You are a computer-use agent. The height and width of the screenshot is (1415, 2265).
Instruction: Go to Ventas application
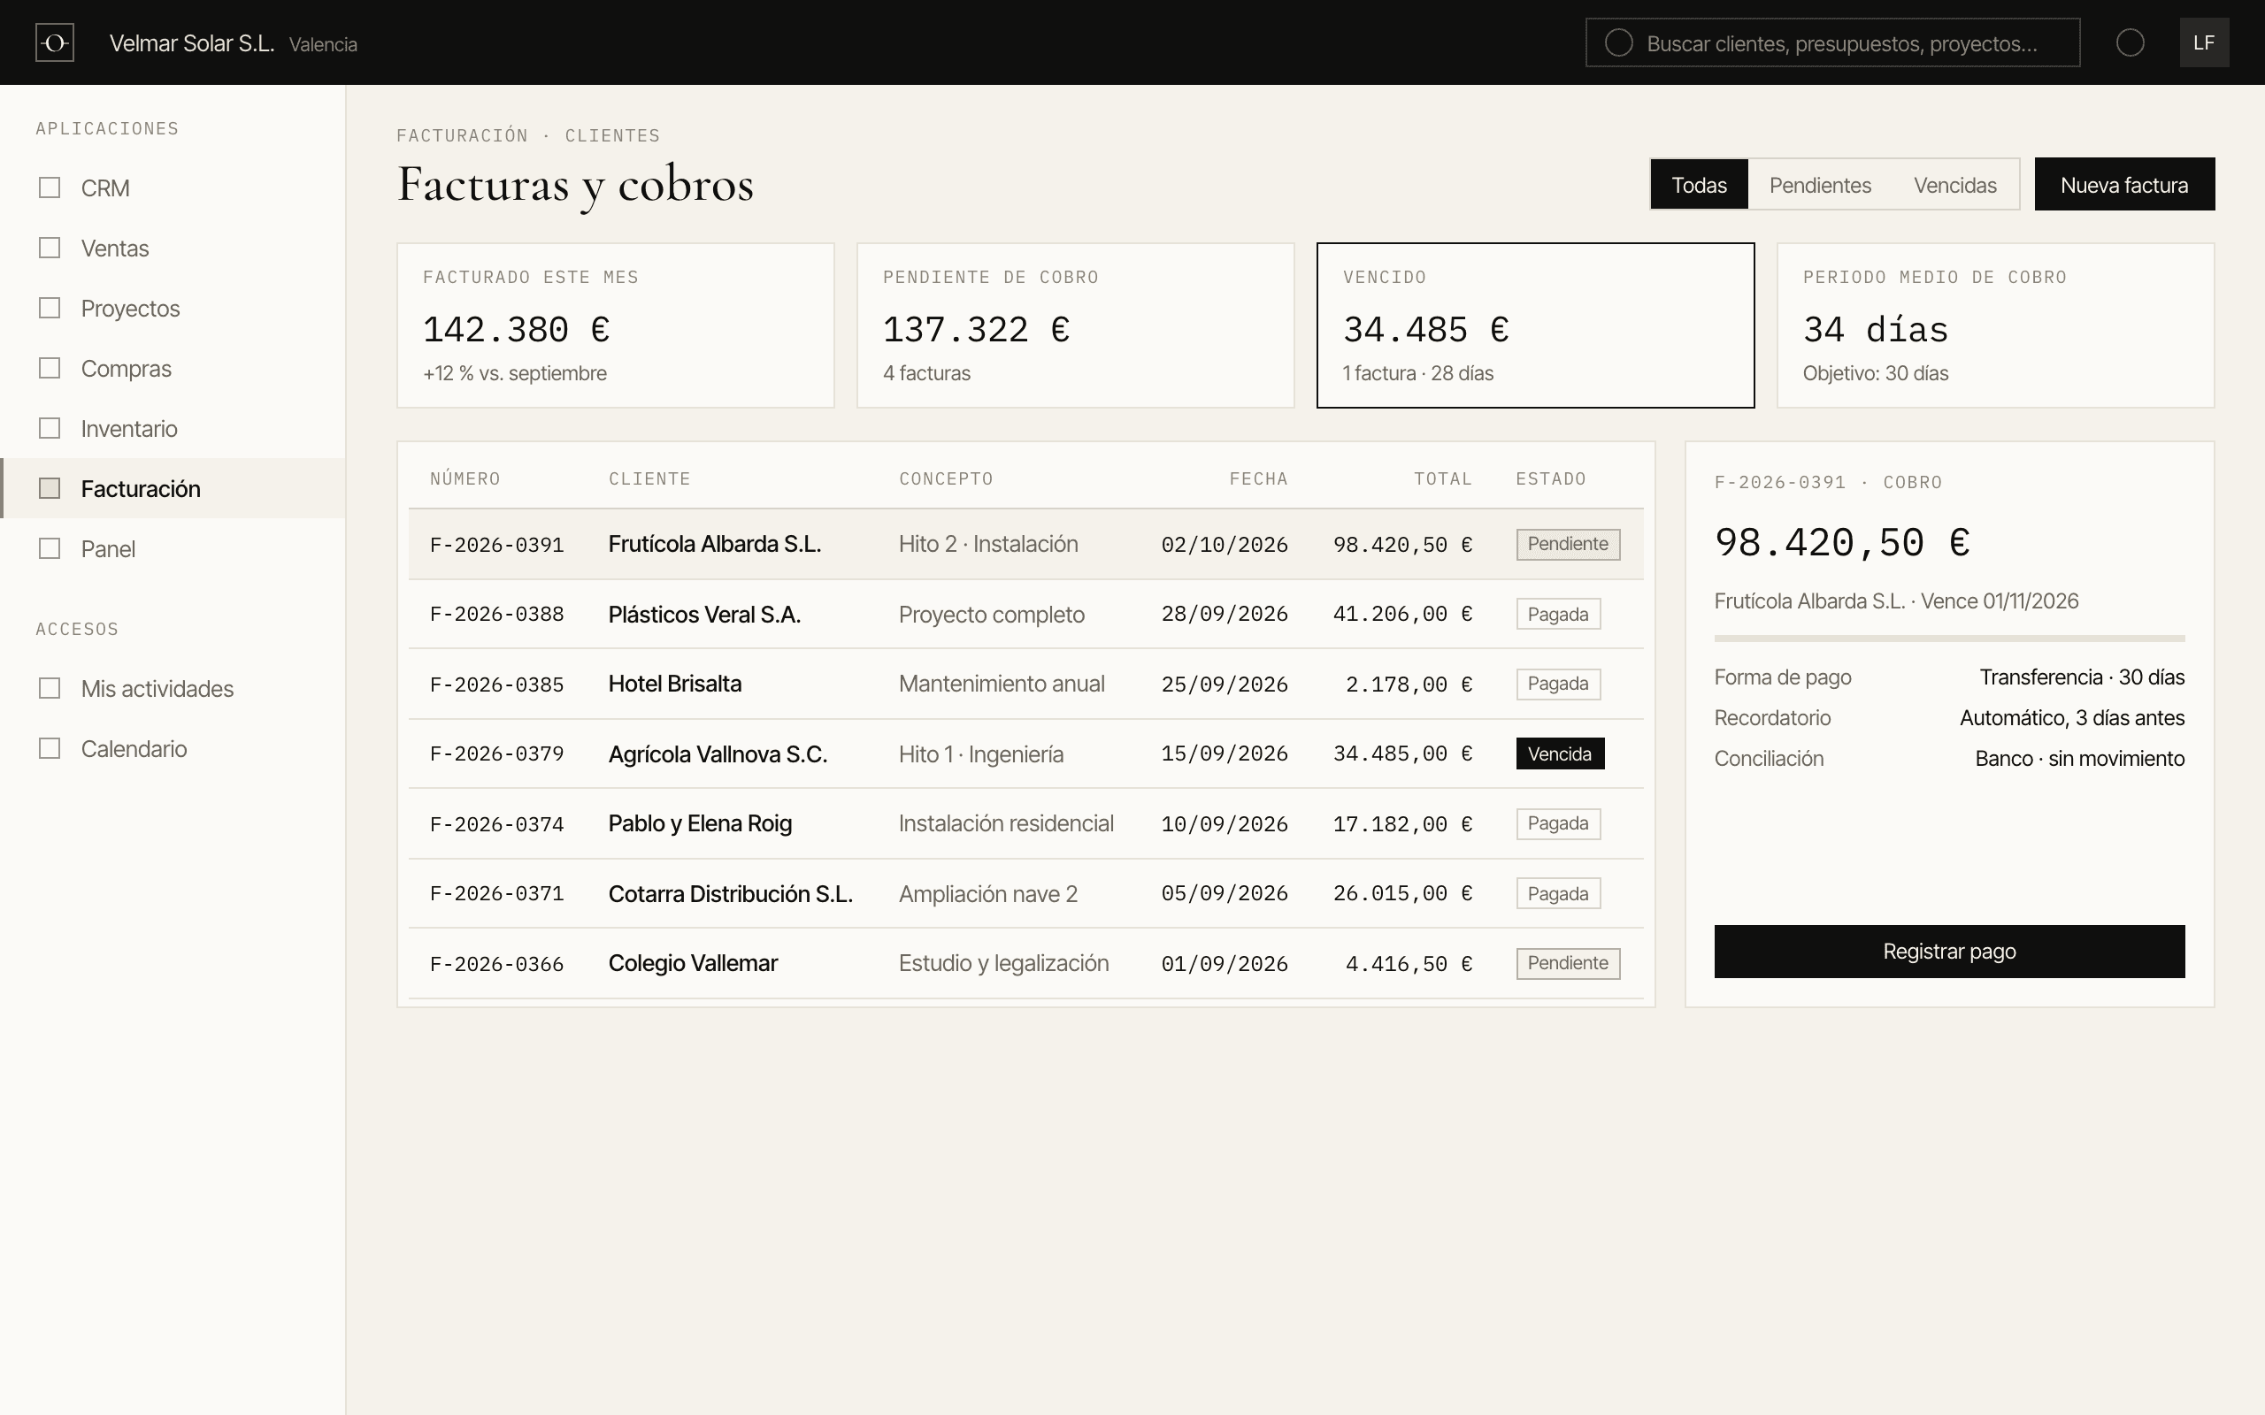pos(173,248)
